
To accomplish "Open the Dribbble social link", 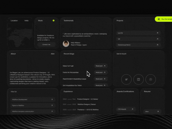I will pos(151,79).
